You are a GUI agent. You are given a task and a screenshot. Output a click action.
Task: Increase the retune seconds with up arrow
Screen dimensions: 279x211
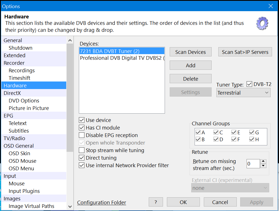click(263, 161)
